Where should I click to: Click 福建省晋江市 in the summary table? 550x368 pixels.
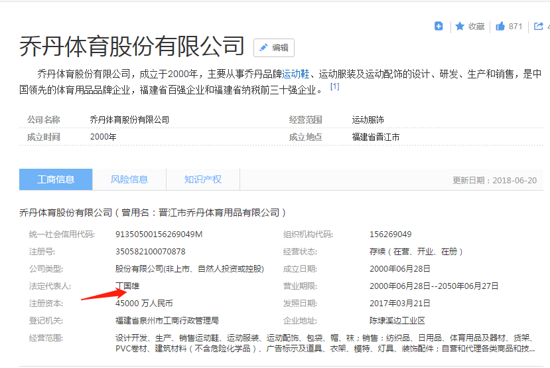coord(376,137)
